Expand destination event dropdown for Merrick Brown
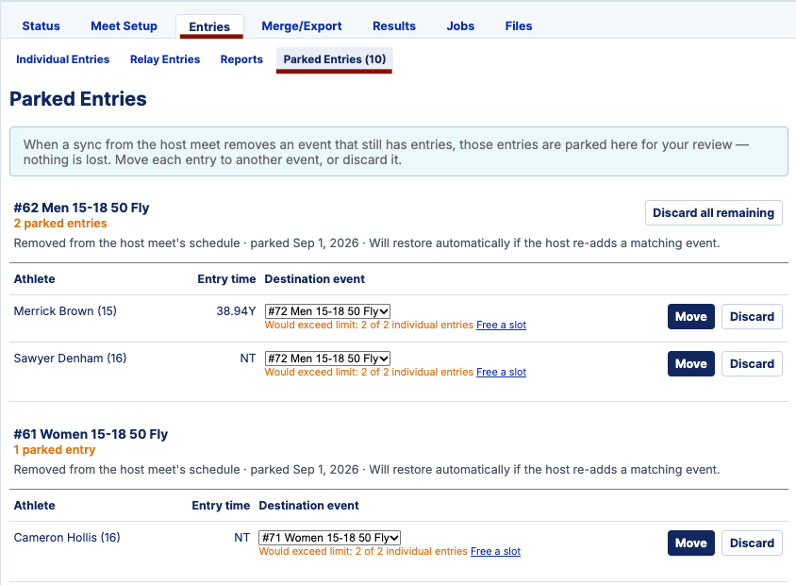 tap(327, 311)
